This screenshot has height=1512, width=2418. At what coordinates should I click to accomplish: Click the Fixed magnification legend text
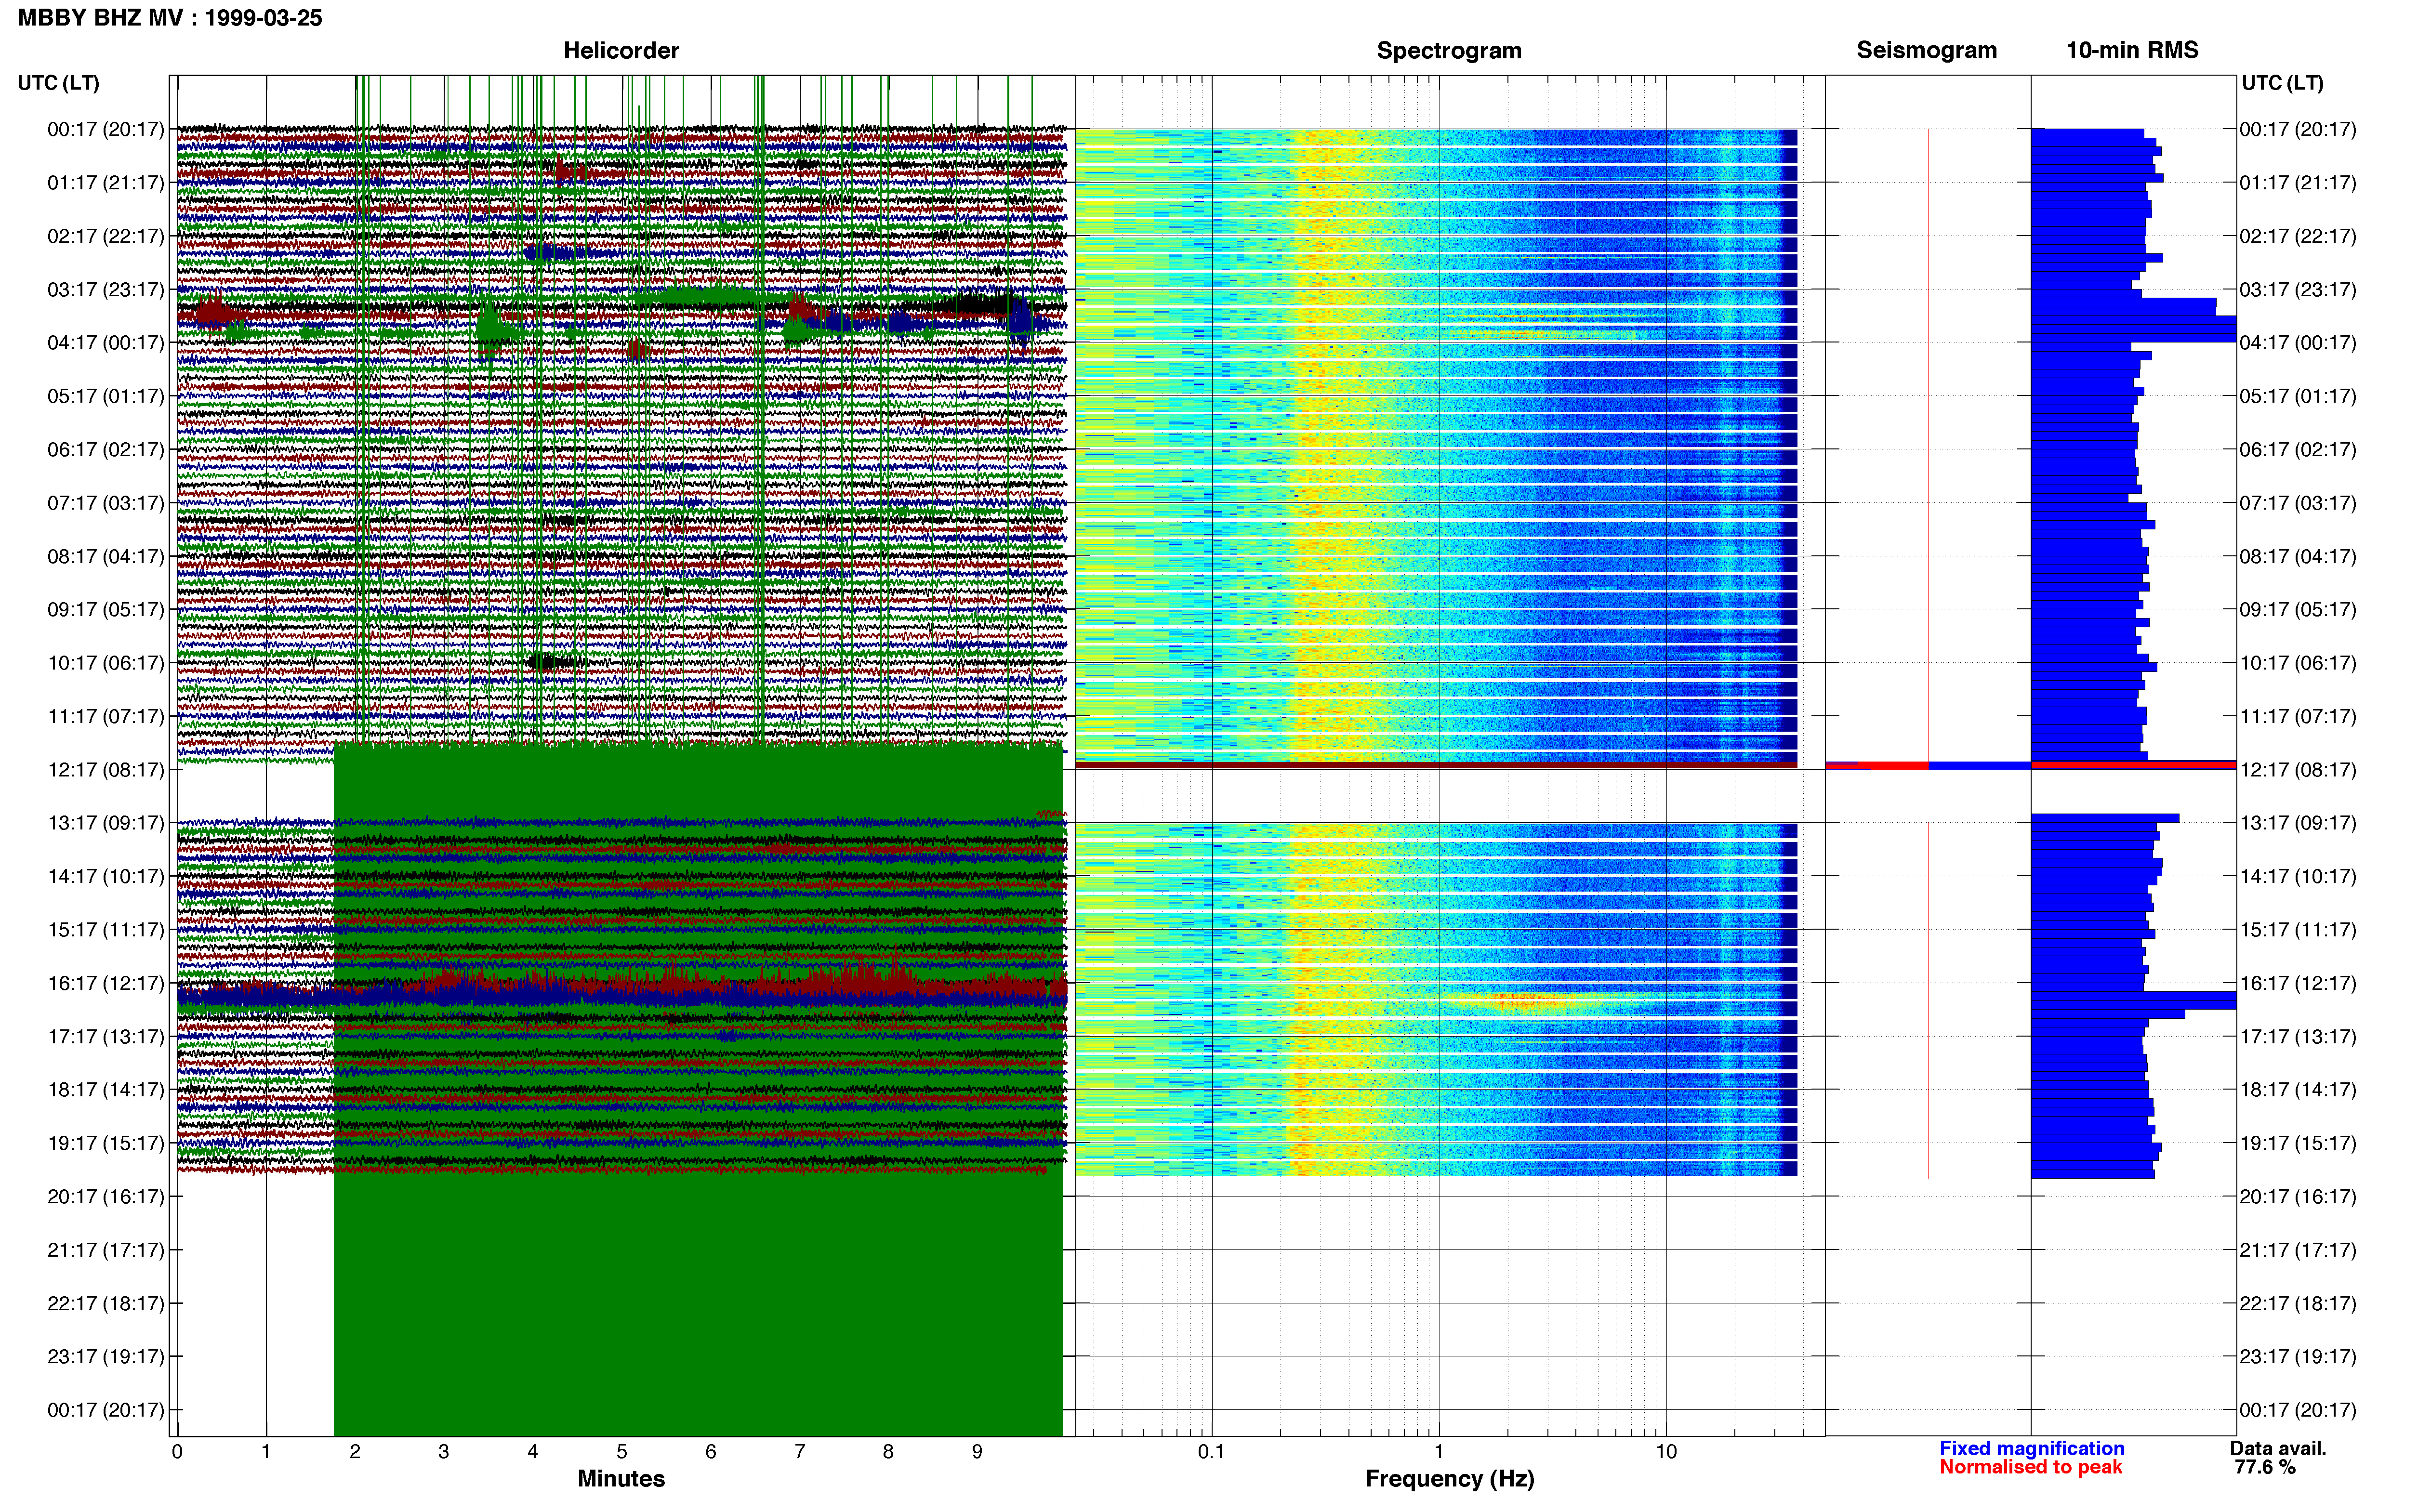(2032, 1448)
